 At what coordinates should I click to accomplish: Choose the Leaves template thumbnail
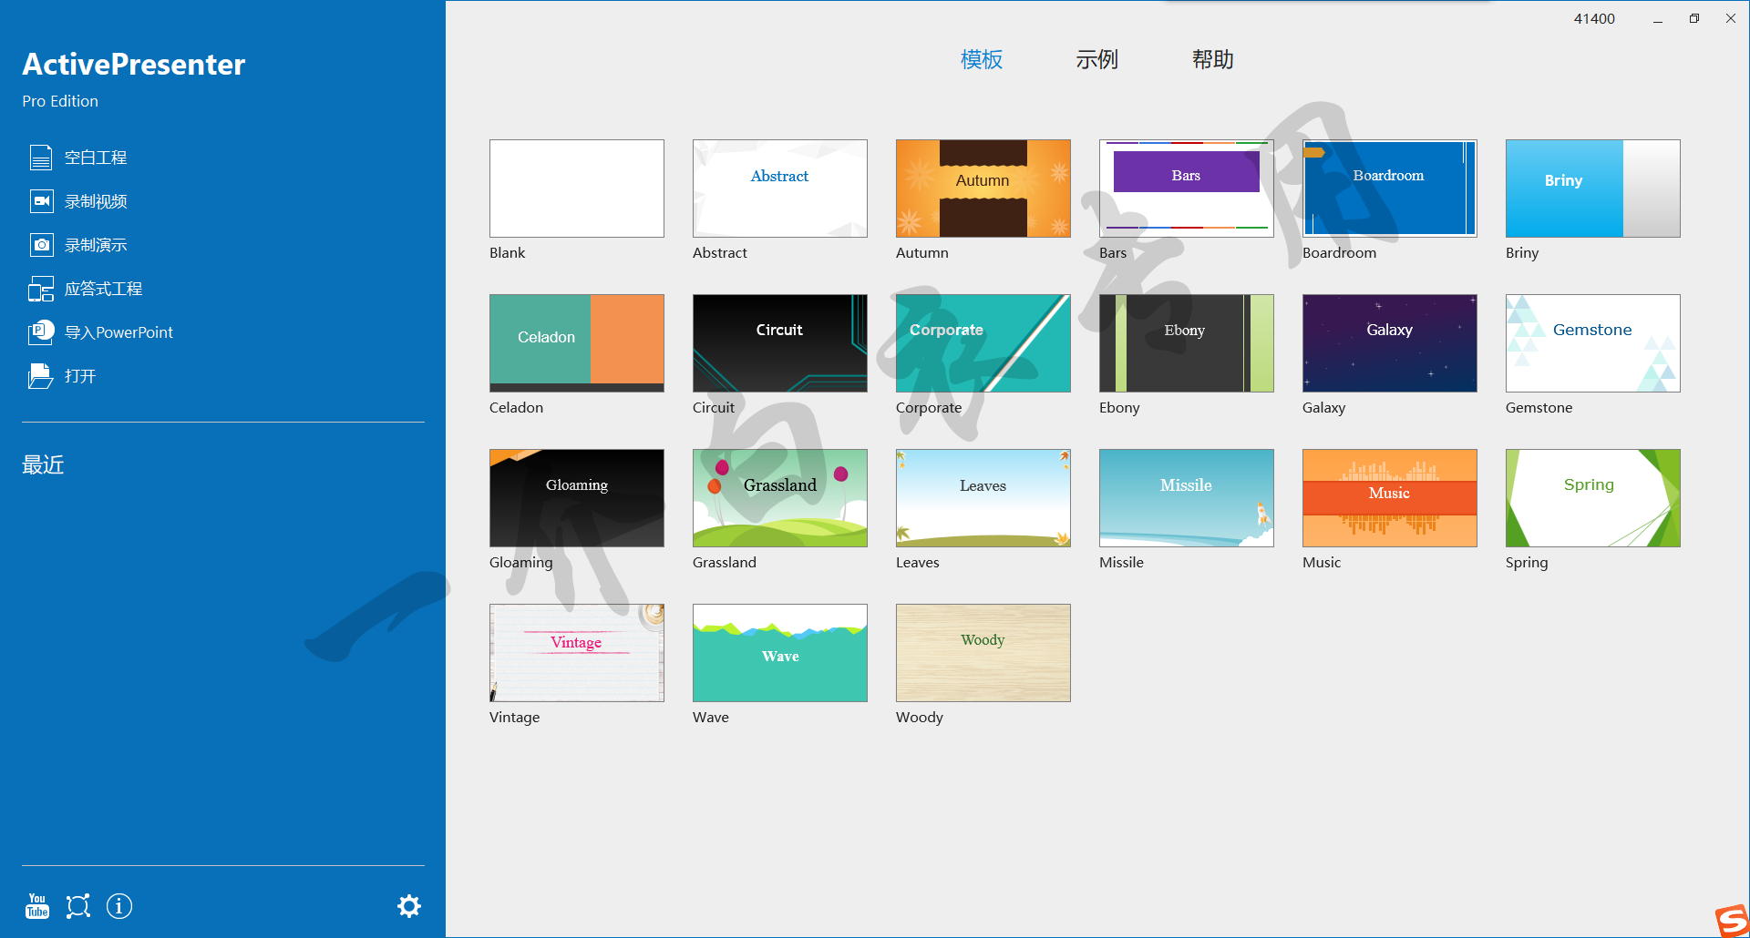[x=983, y=498]
